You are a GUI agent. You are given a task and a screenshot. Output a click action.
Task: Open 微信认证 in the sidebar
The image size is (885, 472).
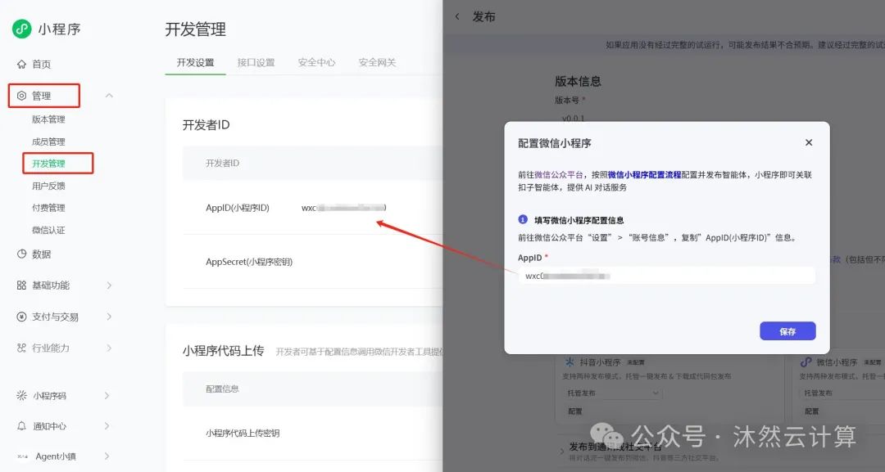[48, 230]
